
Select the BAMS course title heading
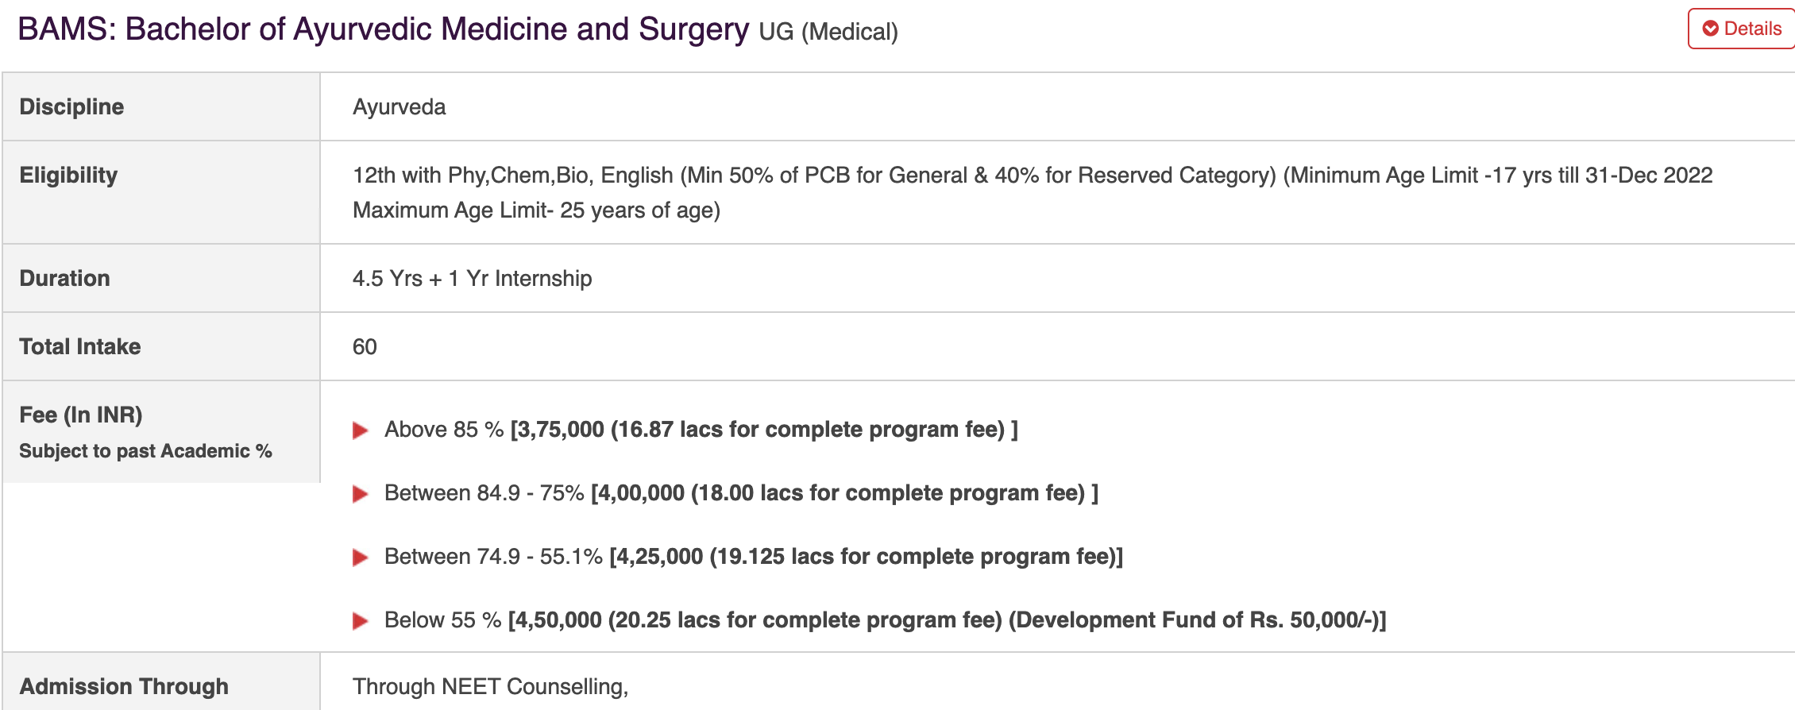383,29
